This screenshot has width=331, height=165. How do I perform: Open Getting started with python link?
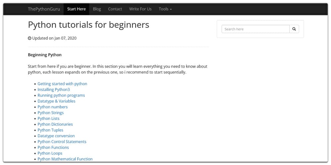click(62, 84)
